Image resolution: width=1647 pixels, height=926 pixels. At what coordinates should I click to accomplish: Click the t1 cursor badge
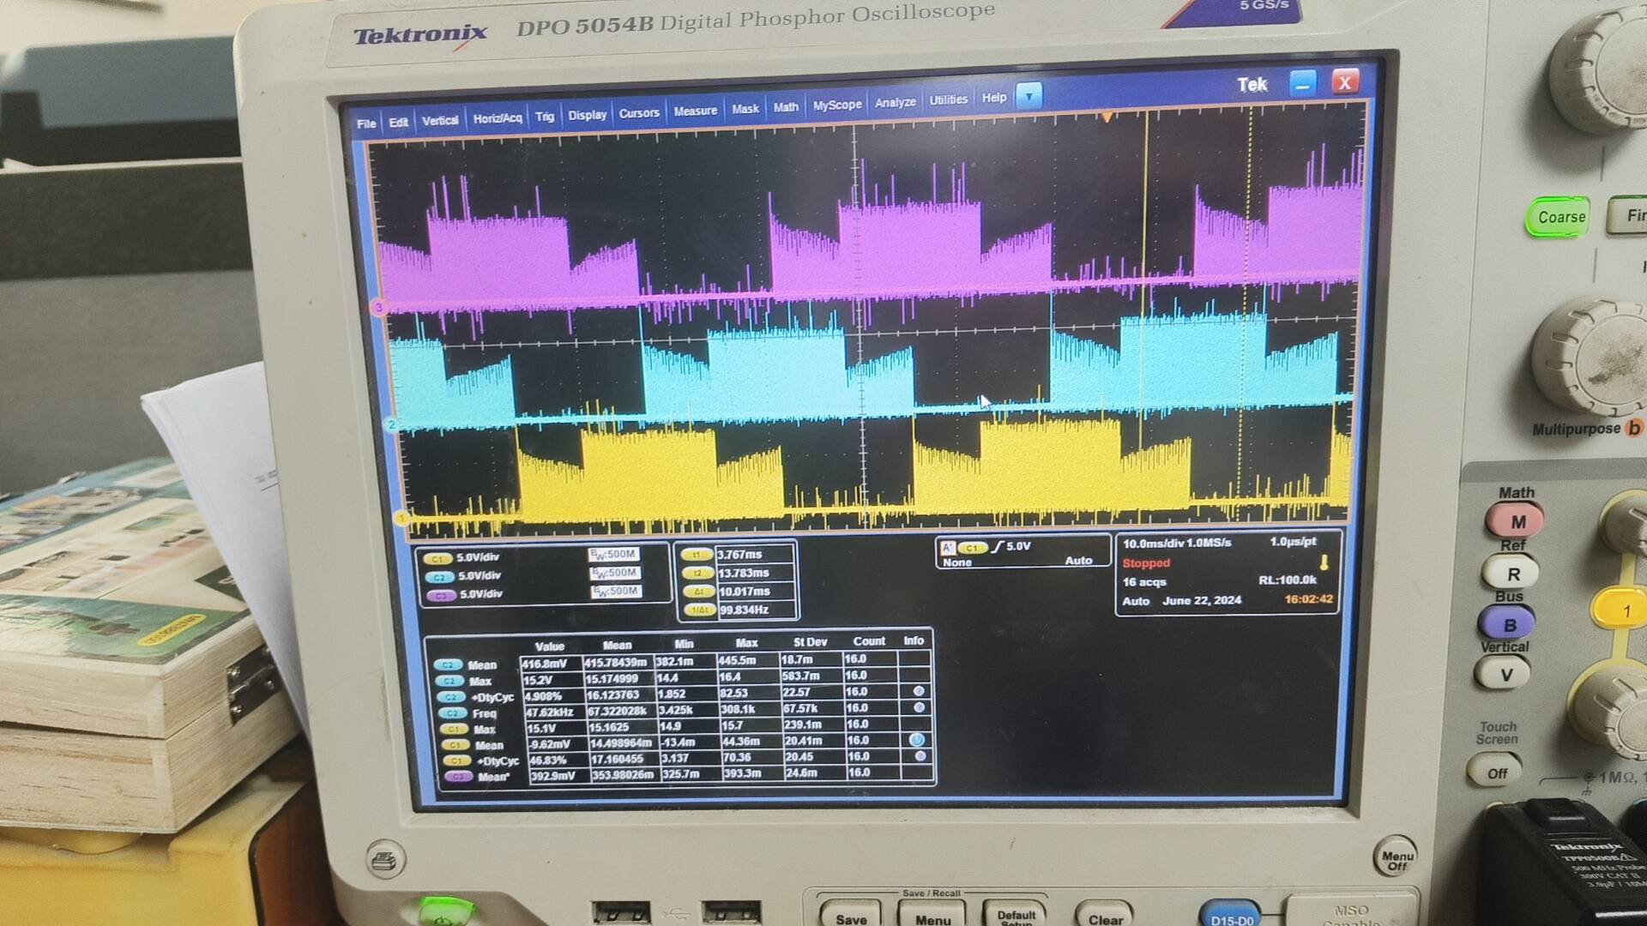697,555
